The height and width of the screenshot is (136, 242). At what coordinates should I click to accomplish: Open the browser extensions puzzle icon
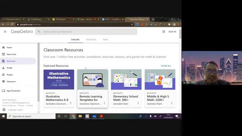tap(169, 24)
